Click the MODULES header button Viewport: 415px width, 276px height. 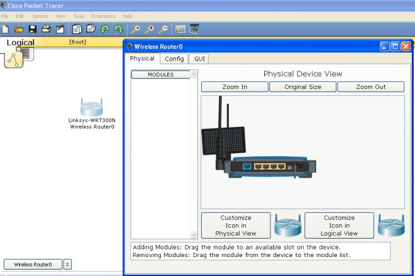[x=161, y=75]
